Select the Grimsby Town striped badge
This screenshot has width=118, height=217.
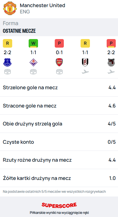[x=111, y=62]
